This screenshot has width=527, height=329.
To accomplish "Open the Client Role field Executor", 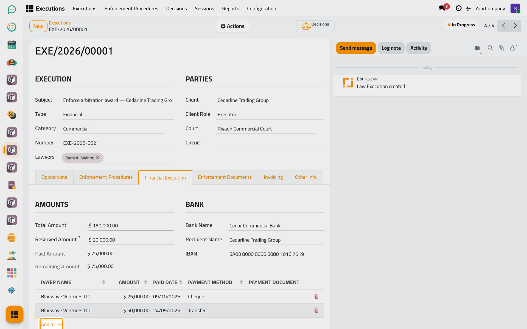I will click(270, 115).
